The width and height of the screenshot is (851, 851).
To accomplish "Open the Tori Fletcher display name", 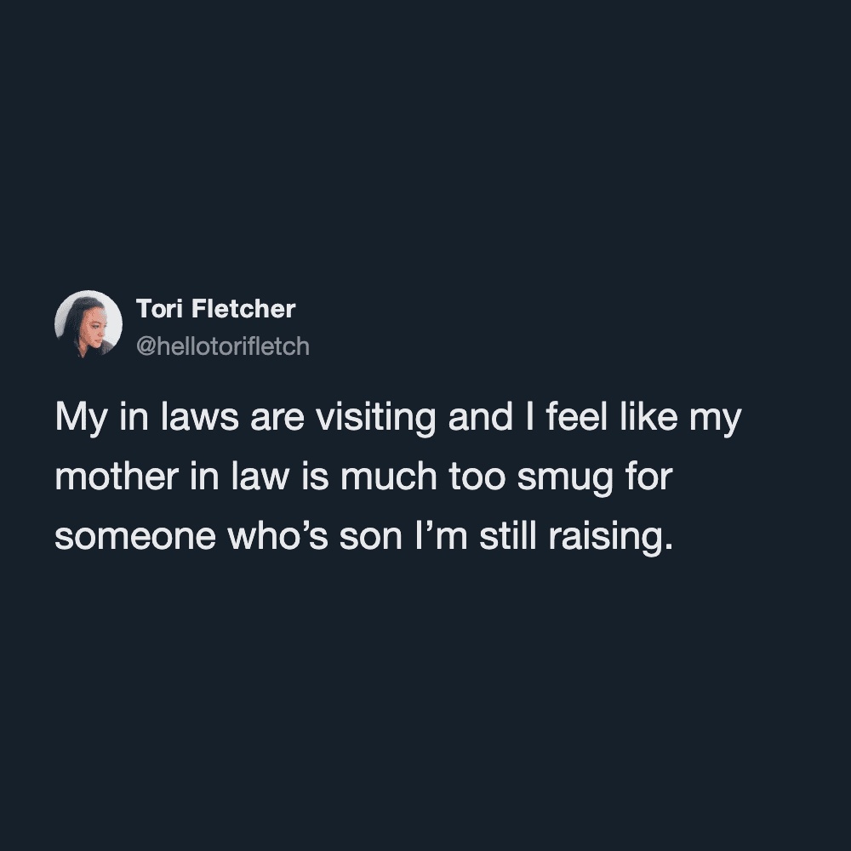I will click(x=215, y=309).
